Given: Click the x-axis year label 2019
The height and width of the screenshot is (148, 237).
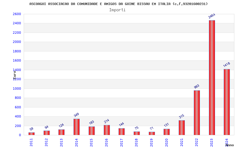Looking at the screenshot, I should (x=151, y=142).
